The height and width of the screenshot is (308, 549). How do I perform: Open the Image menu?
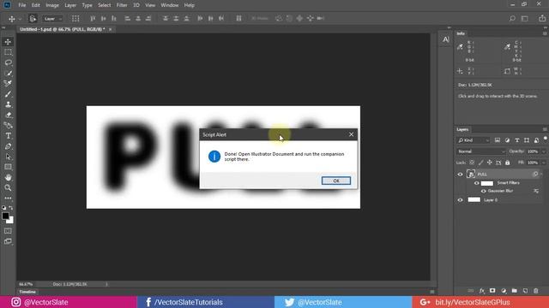(52, 5)
